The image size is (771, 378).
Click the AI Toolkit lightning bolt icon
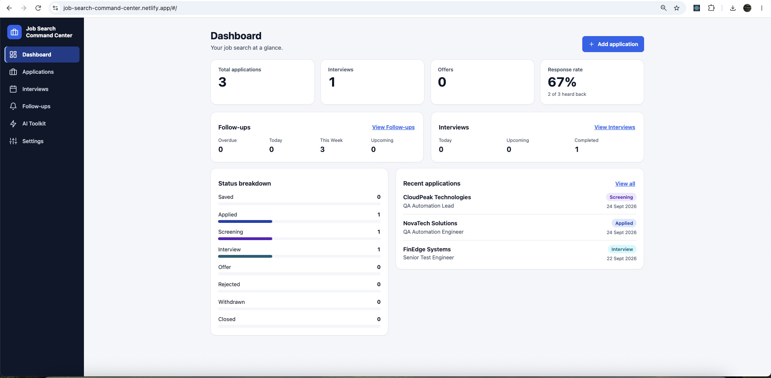(x=13, y=123)
